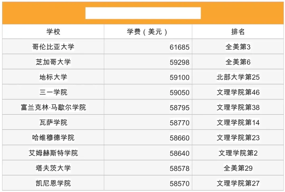
Task: Select the 富兰克林·马歇尔学院 cell
Action: 53,107
